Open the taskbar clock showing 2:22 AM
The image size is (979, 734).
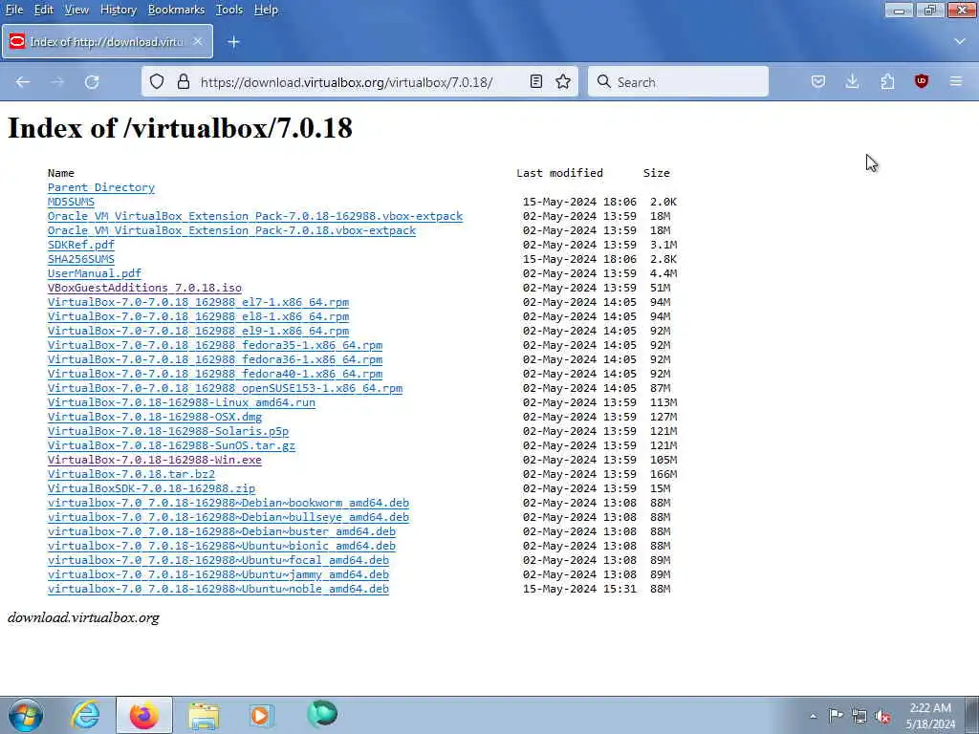[930, 716]
